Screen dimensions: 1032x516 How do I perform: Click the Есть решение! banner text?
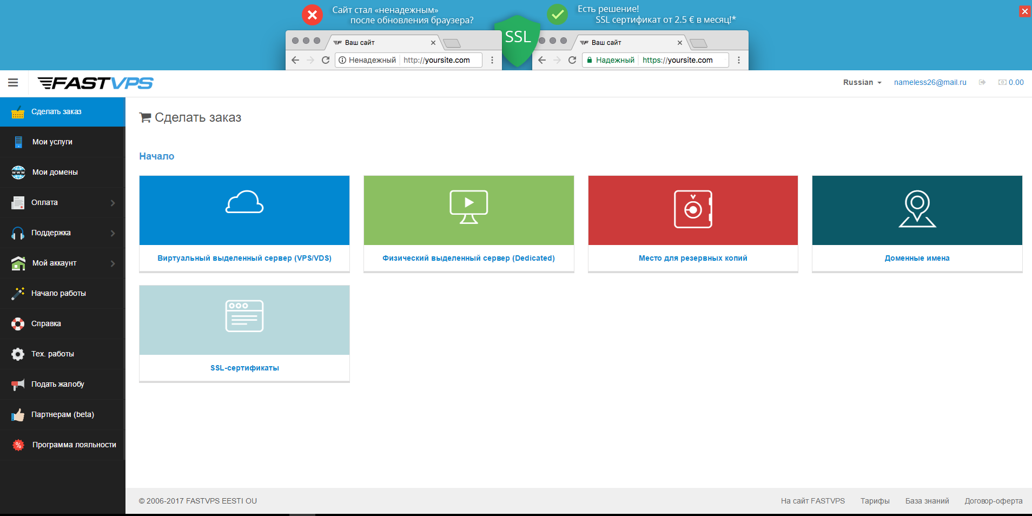click(x=608, y=9)
